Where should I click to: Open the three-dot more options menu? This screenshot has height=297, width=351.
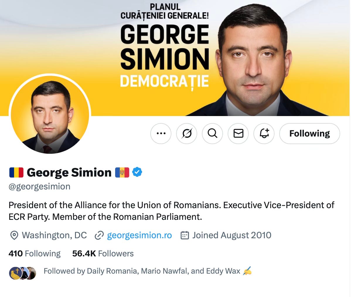pyautogui.click(x=161, y=134)
